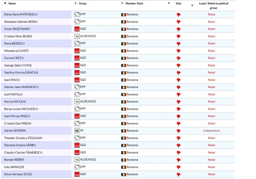
Task: Click thumbs-down vote icon for Iosif MATULA
Action: pyautogui.click(x=178, y=95)
